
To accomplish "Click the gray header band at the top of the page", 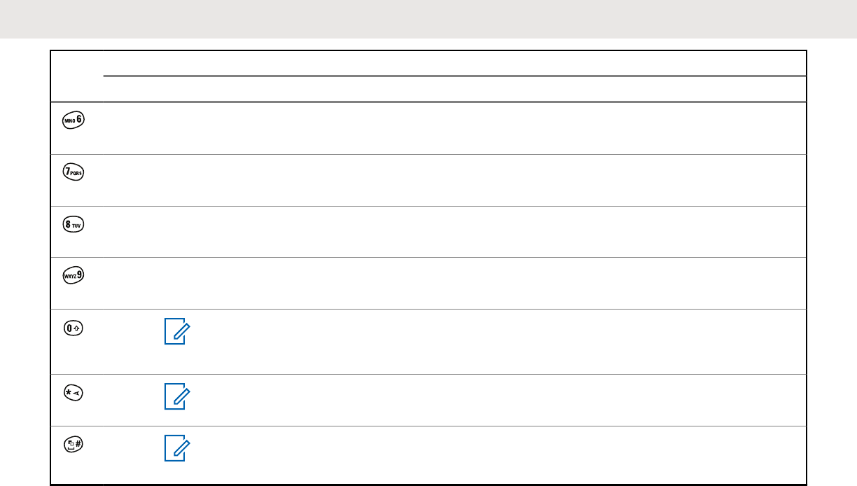I will pyautogui.click(x=428, y=19).
